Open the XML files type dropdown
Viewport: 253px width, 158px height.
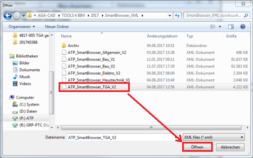[x=214, y=137]
